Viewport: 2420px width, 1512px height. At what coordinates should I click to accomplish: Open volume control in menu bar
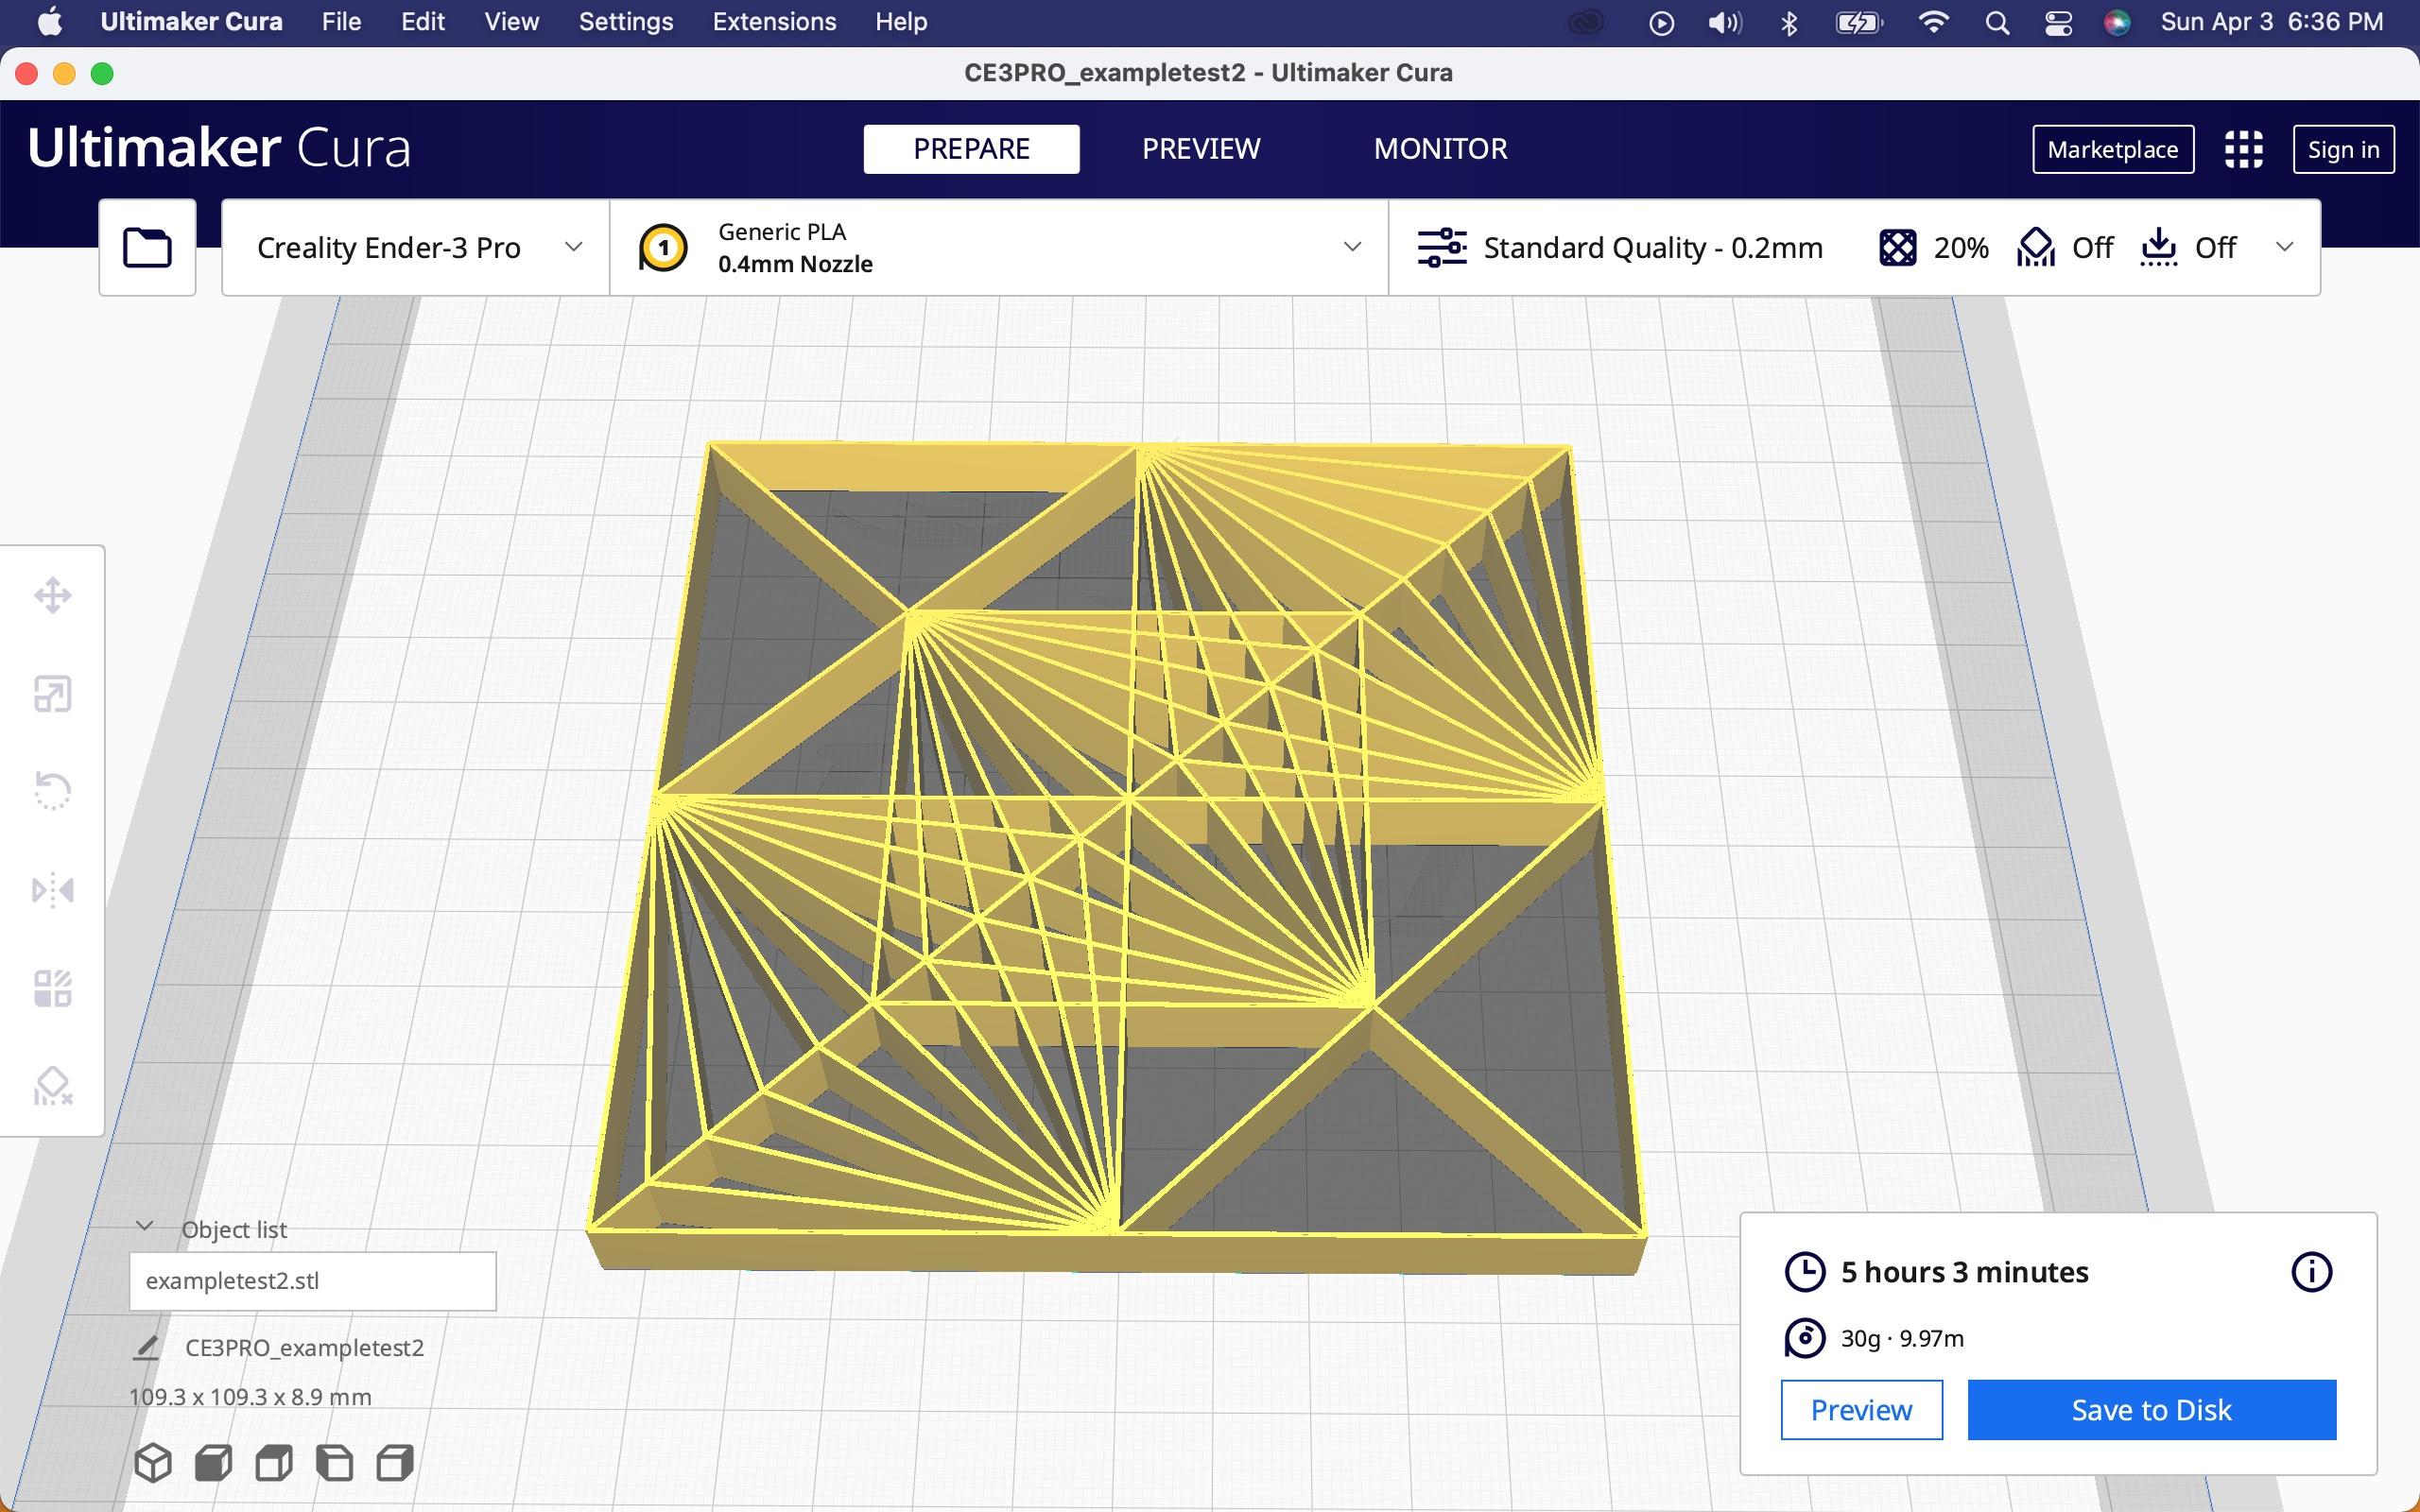click(x=1725, y=22)
